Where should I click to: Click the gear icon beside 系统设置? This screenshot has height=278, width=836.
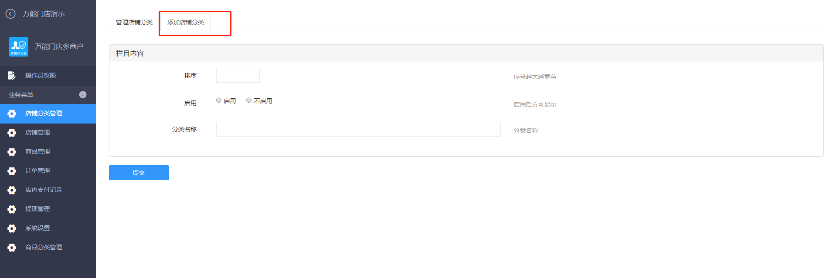click(x=12, y=228)
